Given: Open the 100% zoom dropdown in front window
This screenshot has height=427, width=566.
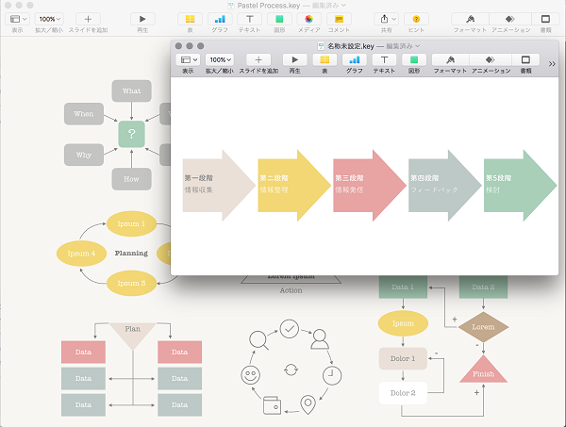Looking at the screenshot, I should click(x=220, y=59).
